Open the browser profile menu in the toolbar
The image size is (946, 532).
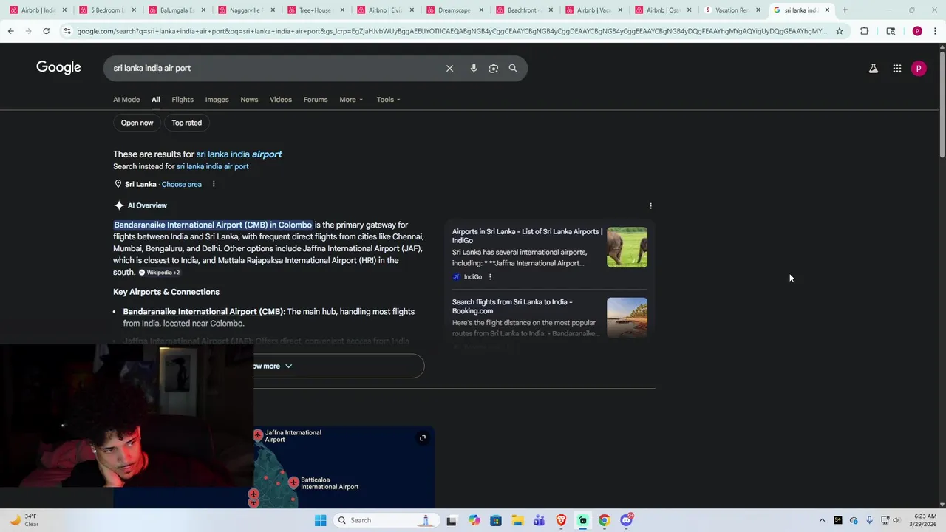917,31
